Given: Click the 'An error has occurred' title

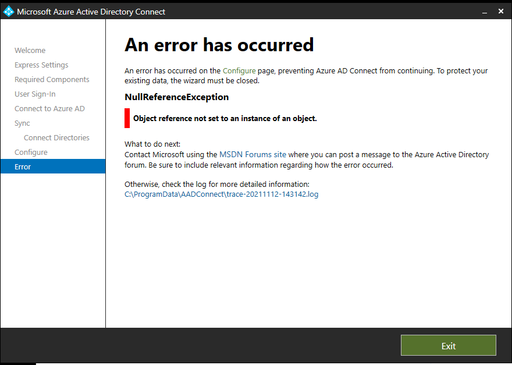Looking at the screenshot, I should pos(219,45).
